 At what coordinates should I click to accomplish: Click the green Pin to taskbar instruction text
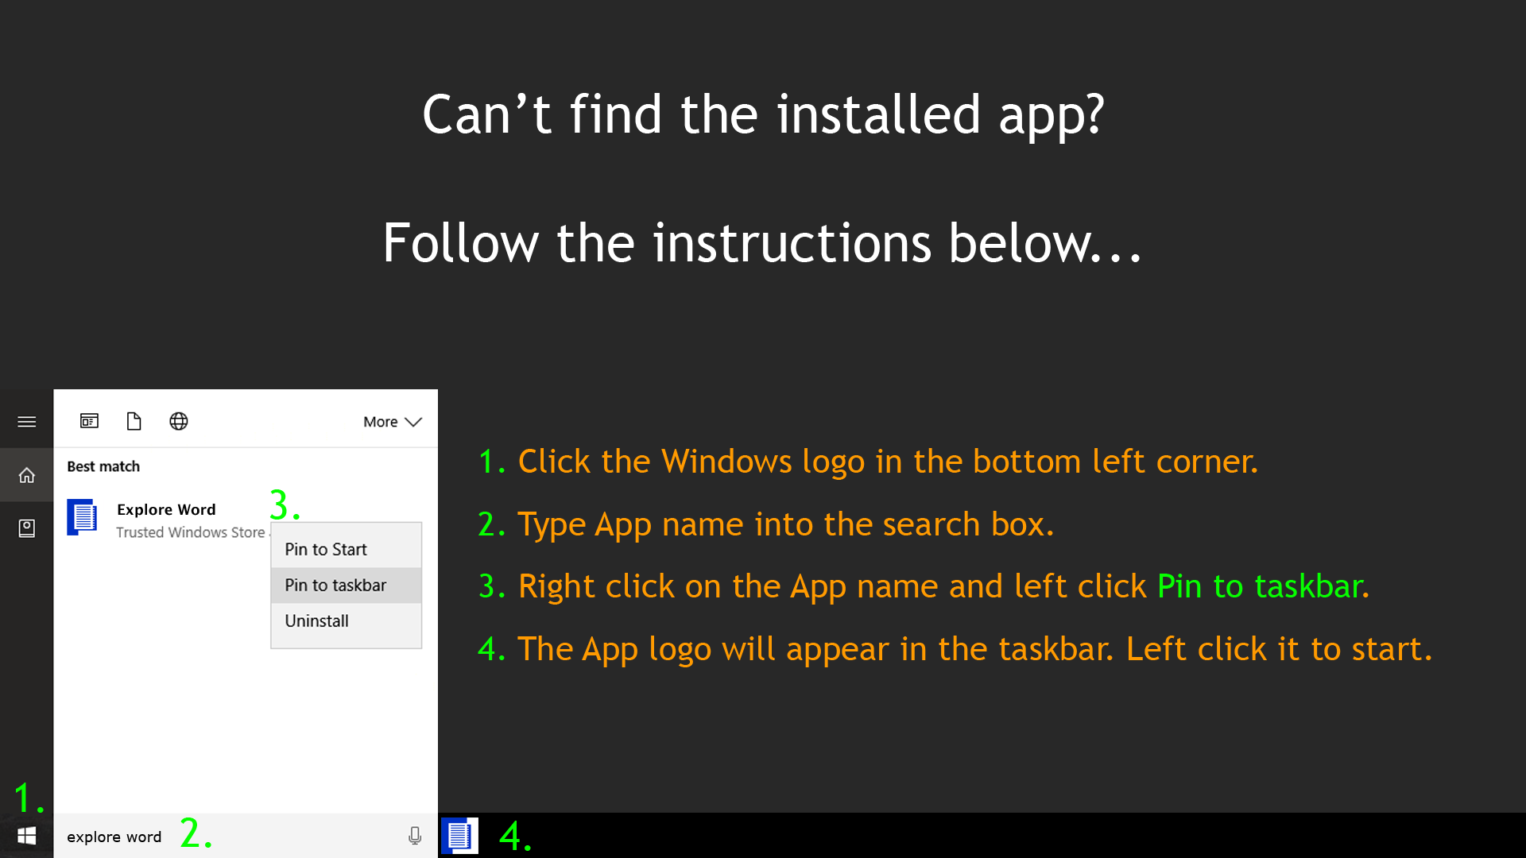tap(1264, 586)
